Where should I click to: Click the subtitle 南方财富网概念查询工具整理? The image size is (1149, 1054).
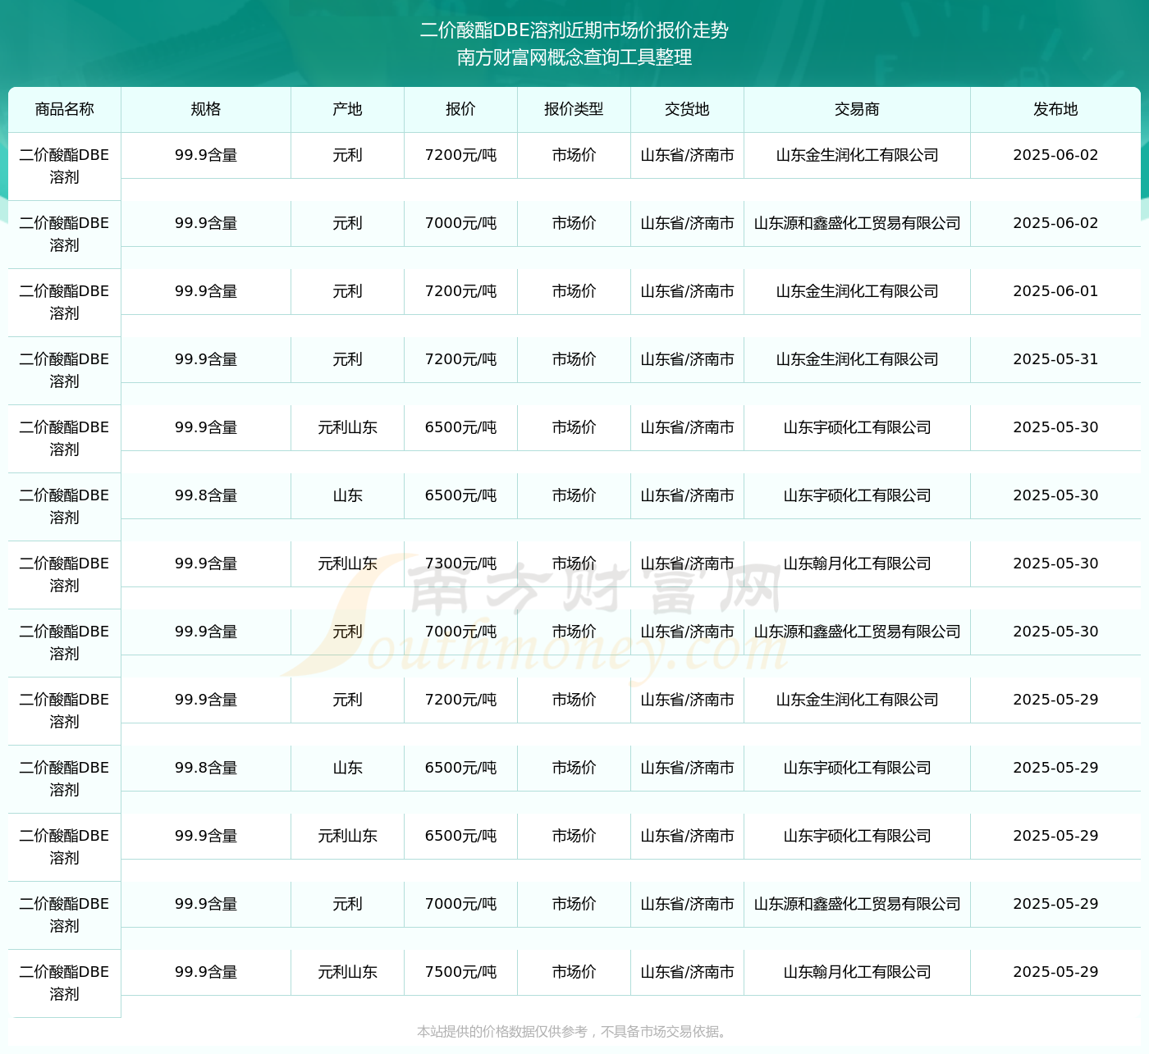[574, 57]
